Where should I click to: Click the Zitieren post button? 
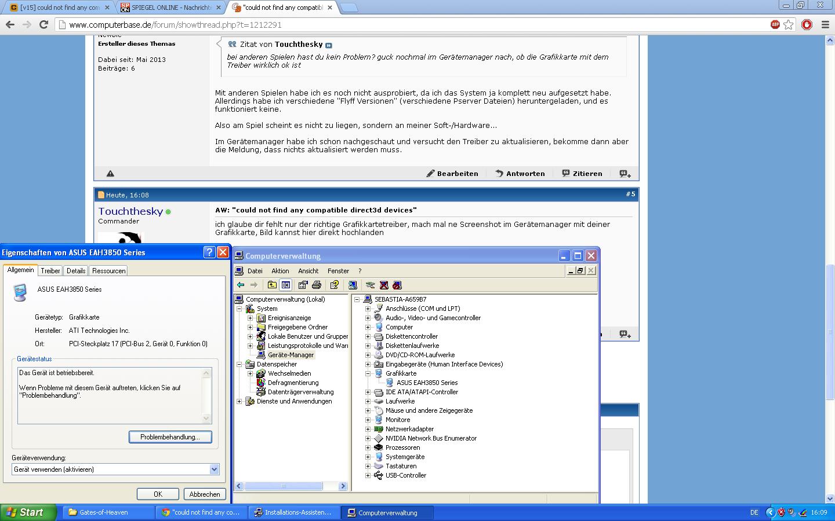[582, 173]
